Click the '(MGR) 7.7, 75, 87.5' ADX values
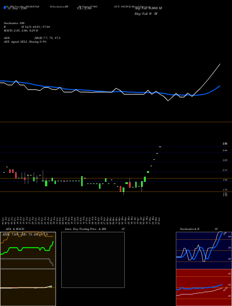 47,38
